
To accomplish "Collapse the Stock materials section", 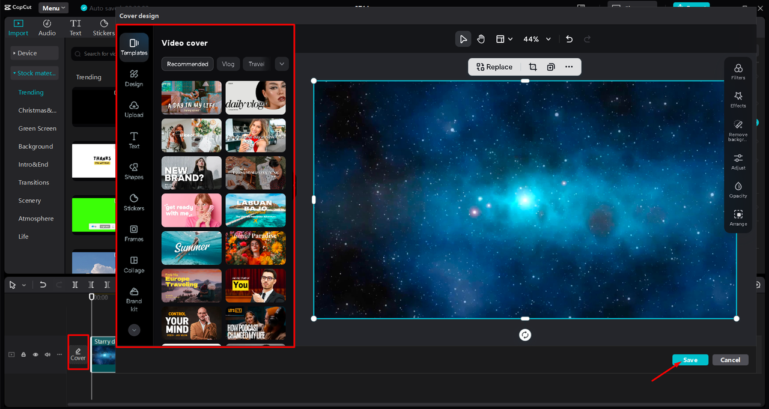I will (34, 73).
